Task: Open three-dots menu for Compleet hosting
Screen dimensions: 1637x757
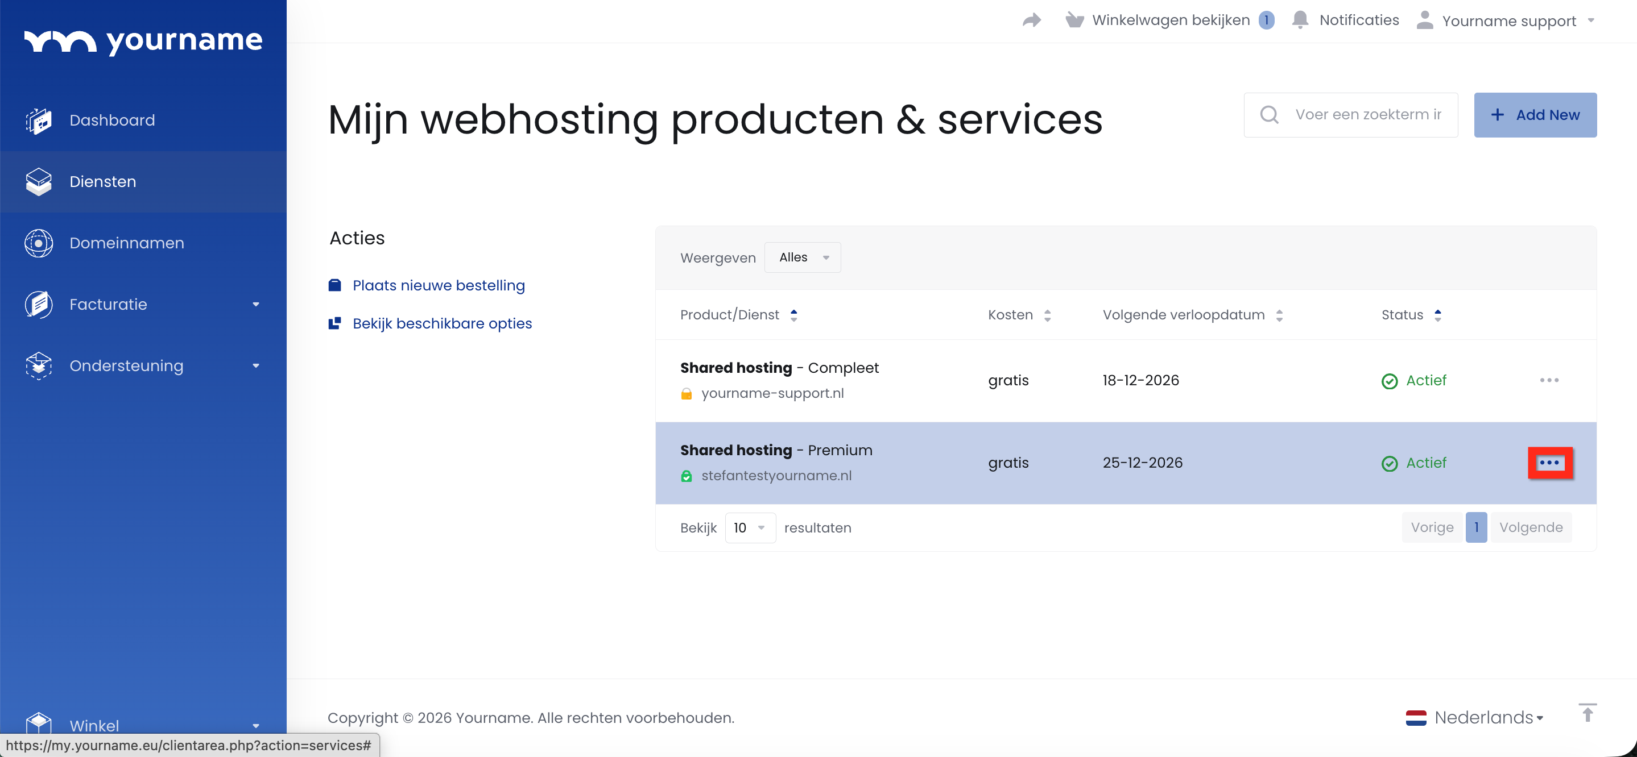Action: tap(1549, 380)
